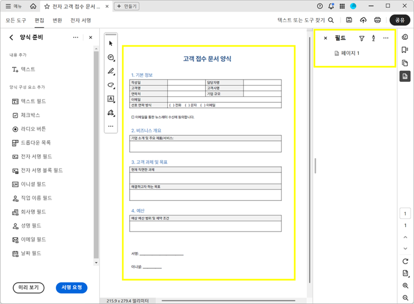The height and width of the screenshot is (304, 414).
Task: Select the text box [A] tool
Action: pos(111,99)
